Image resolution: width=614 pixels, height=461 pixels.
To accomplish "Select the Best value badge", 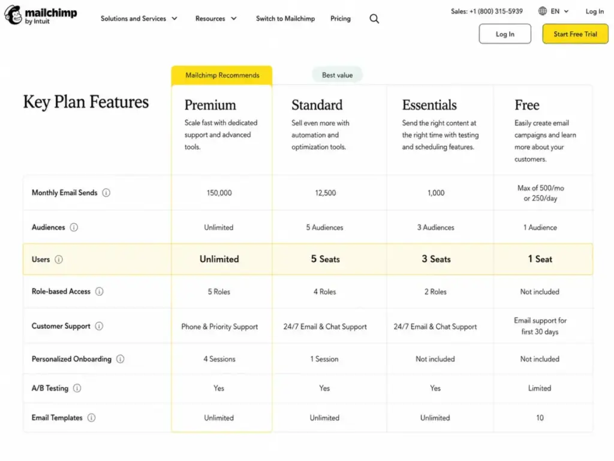I will coord(337,75).
